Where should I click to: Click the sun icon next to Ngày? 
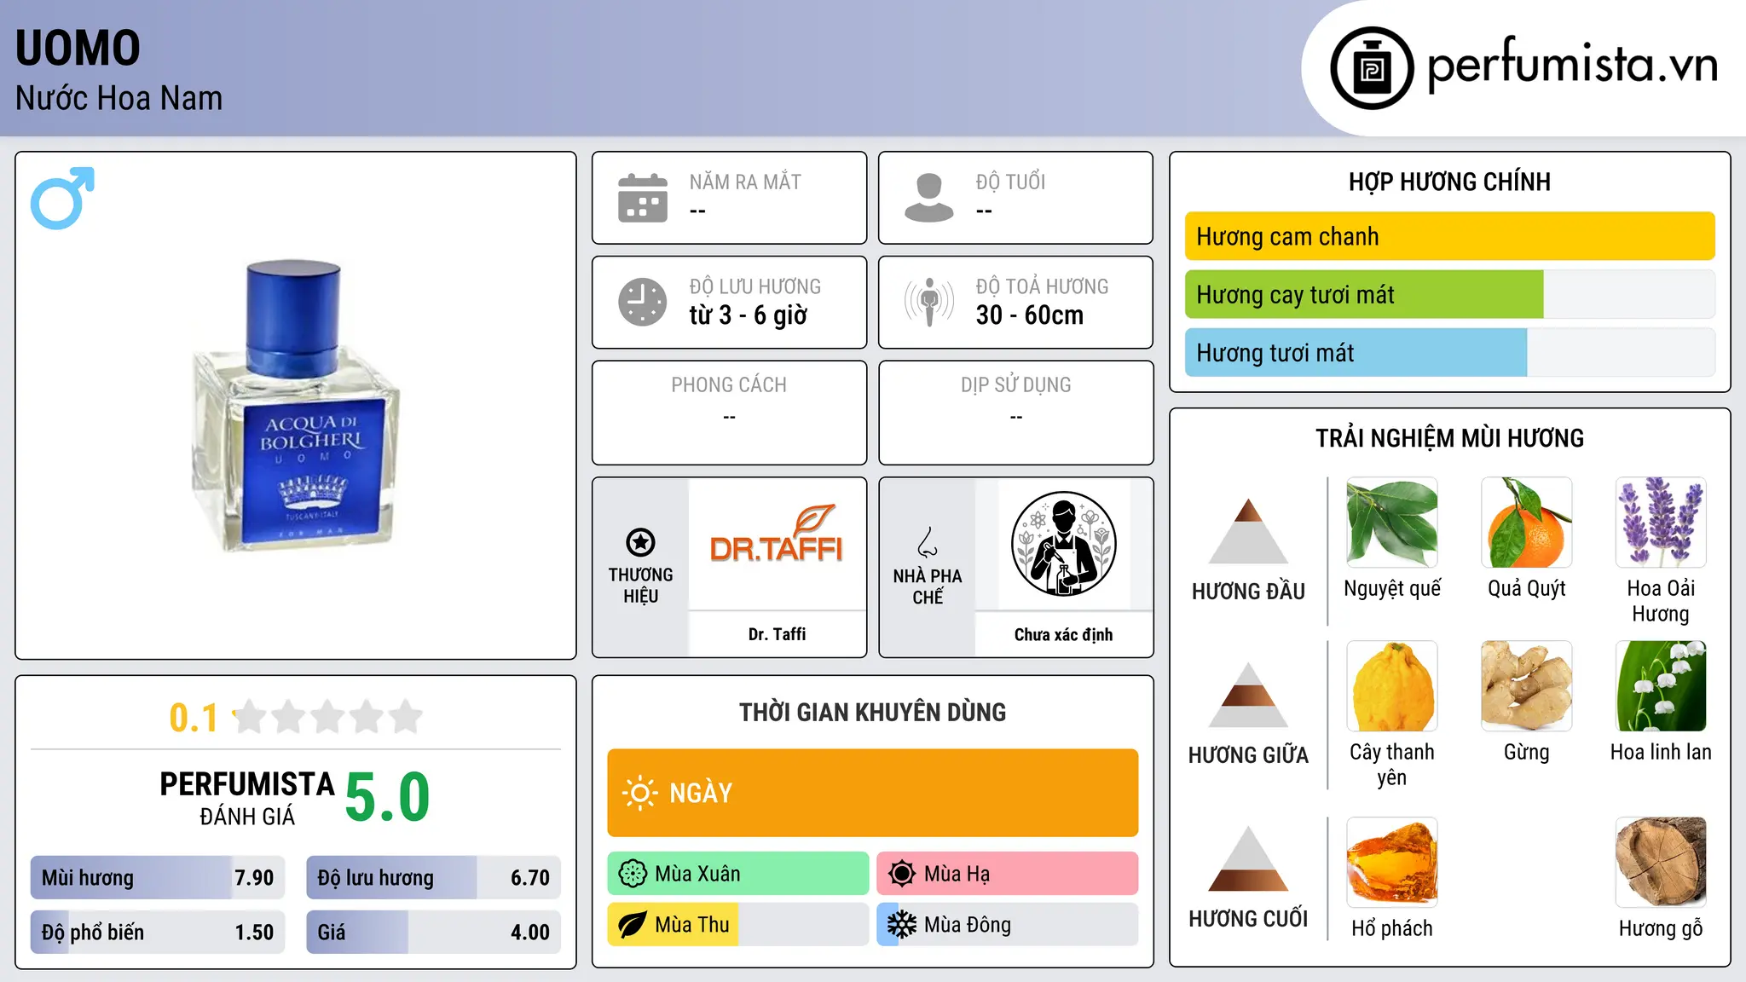coord(639,793)
